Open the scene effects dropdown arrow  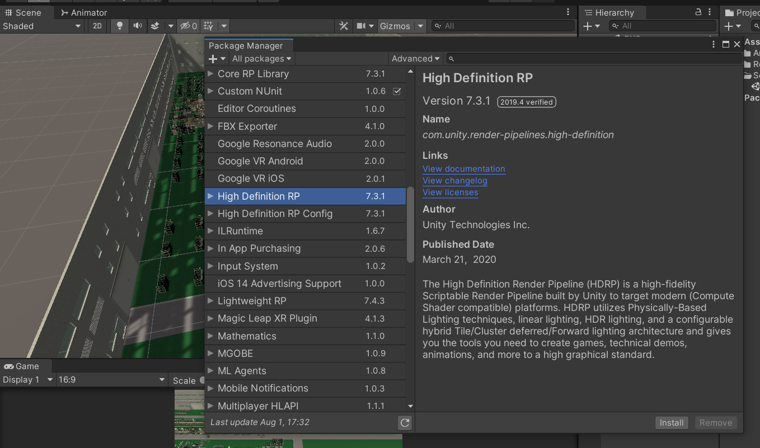(x=171, y=26)
